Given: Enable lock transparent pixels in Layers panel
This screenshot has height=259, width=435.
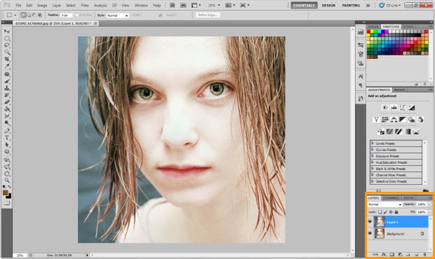Looking at the screenshot, I should coord(379,212).
